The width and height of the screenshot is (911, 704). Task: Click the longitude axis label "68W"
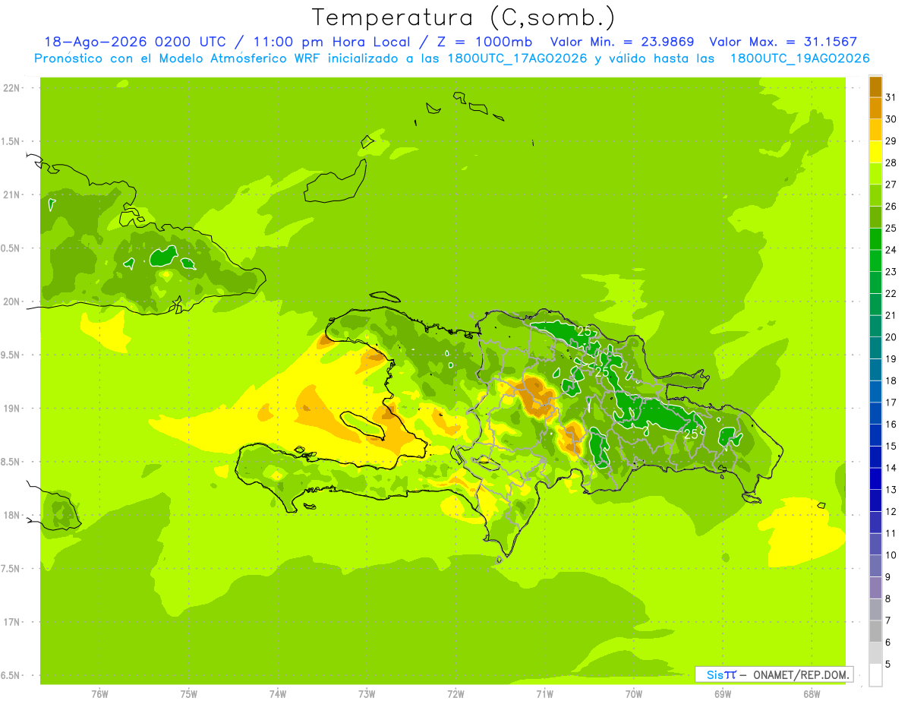pos(811,693)
